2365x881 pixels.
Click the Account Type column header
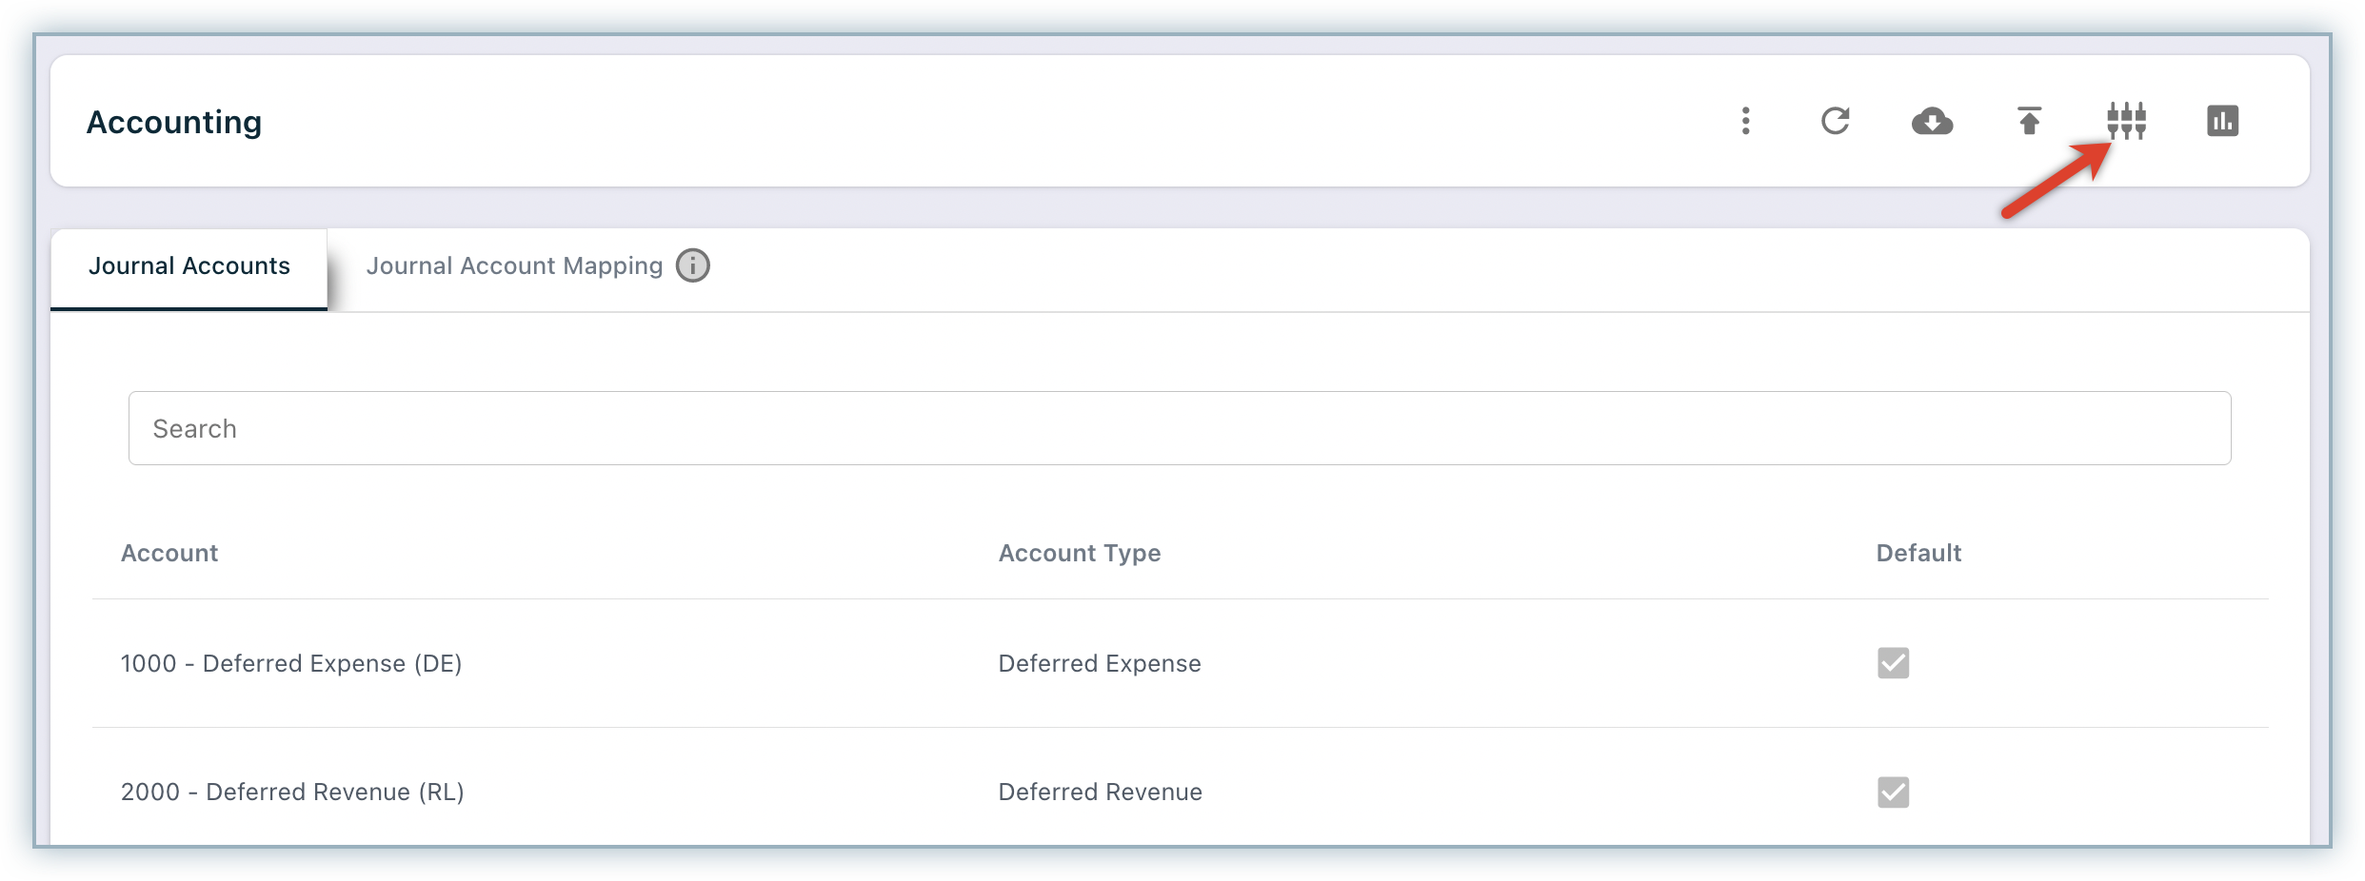pos(1079,554)
